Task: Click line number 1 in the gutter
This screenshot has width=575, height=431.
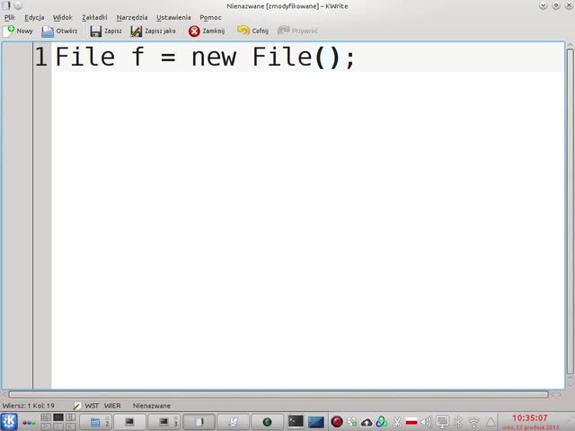Action: [41, 57]
